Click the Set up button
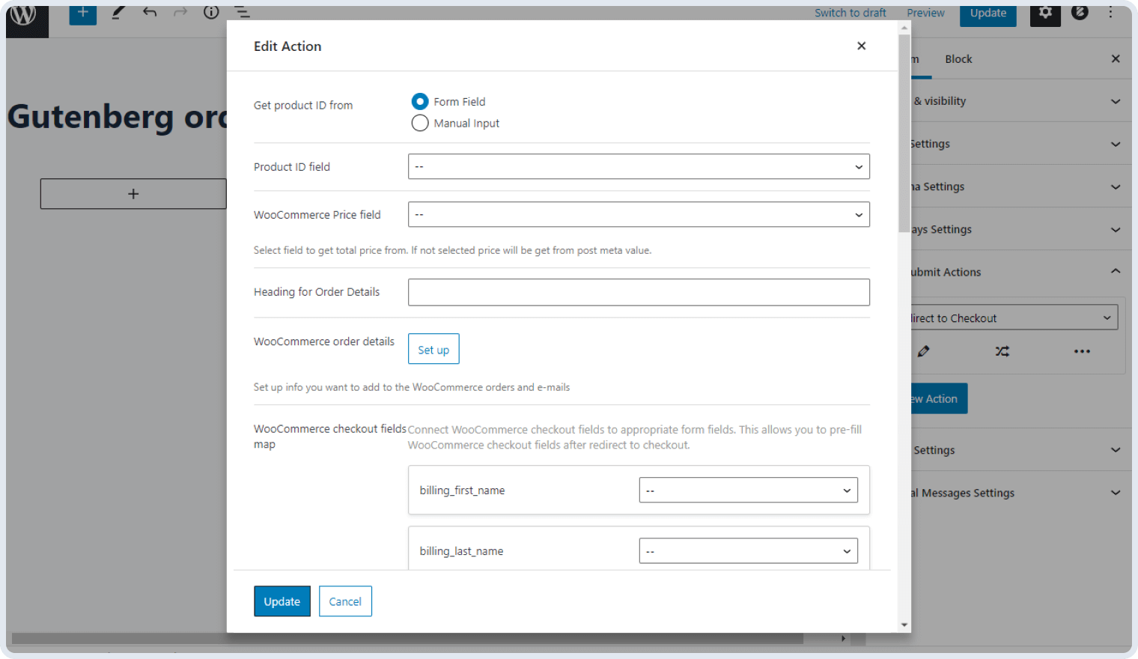Viewport: 1138px width, 659px height. (433, 349)
